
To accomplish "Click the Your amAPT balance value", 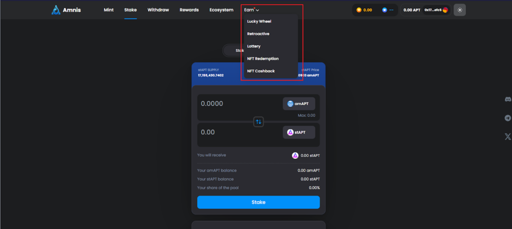I will pos(309,170).
